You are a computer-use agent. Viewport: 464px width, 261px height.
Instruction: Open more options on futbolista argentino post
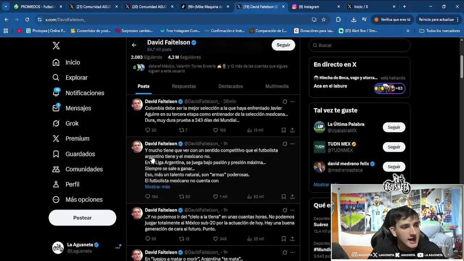[x=292, y=144]
